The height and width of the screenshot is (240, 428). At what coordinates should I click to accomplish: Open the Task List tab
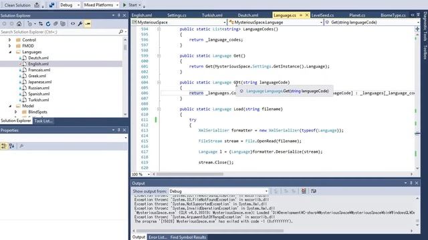[x=43, y=121]
